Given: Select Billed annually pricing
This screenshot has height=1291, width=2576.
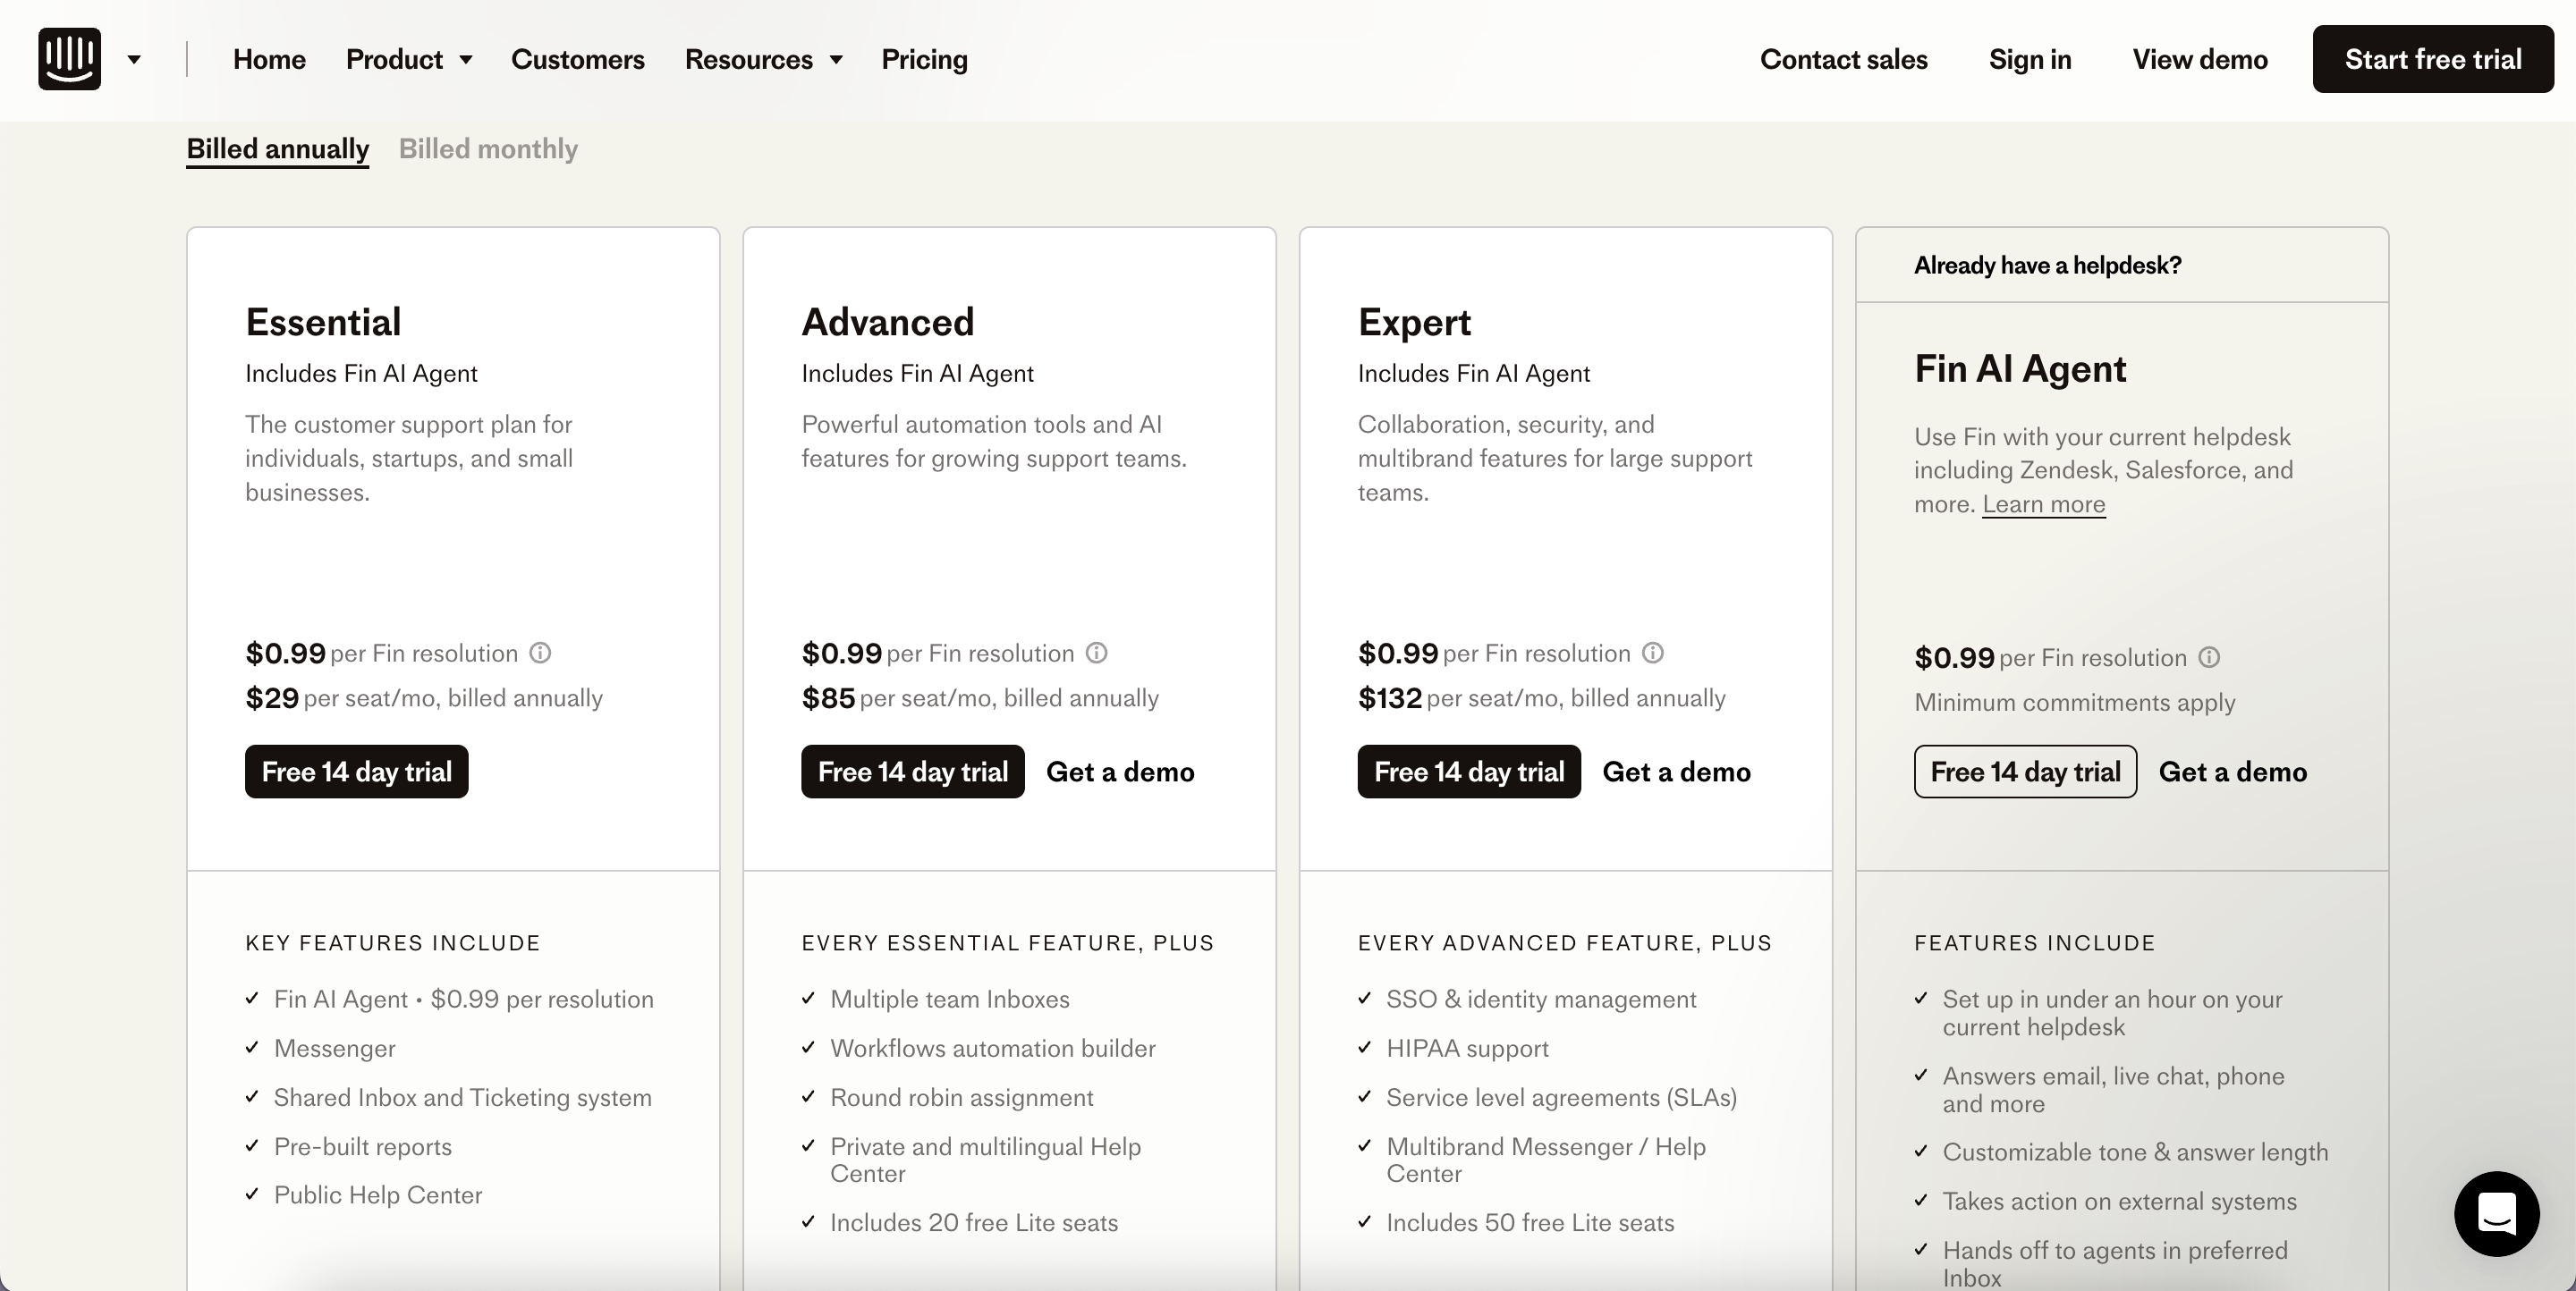Looking at the screenshot, I should coord(277,149).
